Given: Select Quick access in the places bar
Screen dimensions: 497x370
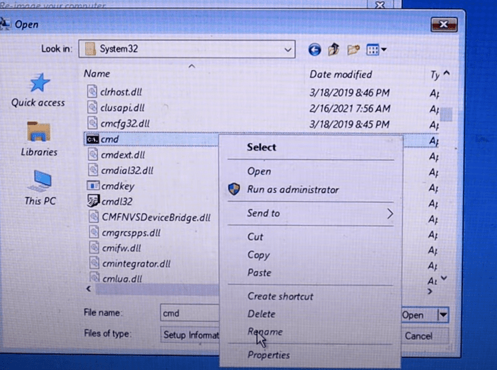Looking at the screenshot, I should coord(38,91).
